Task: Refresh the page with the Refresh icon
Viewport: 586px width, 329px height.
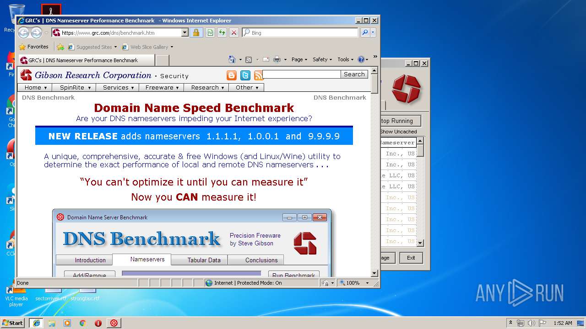Action: click(x=222, y=32)
